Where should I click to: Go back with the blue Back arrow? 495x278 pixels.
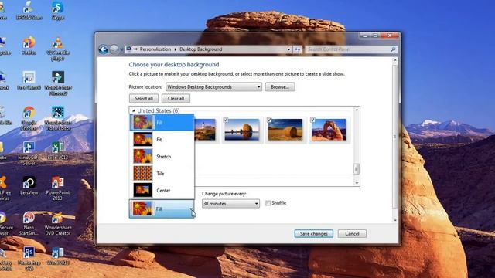point(103,49)
